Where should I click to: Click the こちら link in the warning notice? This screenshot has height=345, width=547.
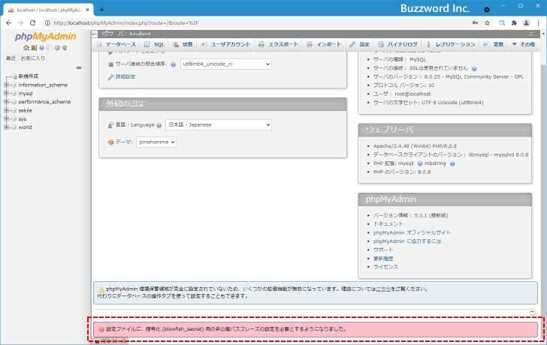(x=383, y=289)
